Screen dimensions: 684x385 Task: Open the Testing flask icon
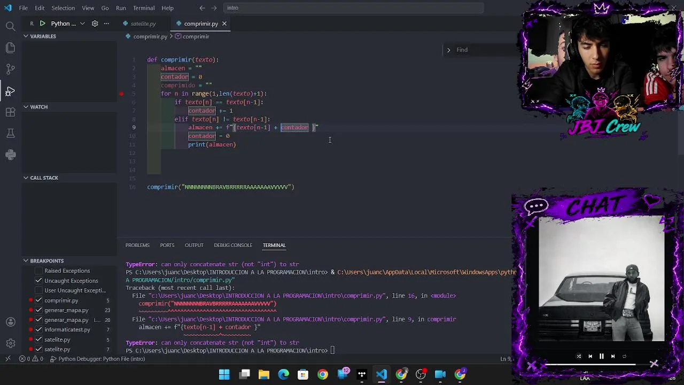pyautogui.click(x=10, y=133)
